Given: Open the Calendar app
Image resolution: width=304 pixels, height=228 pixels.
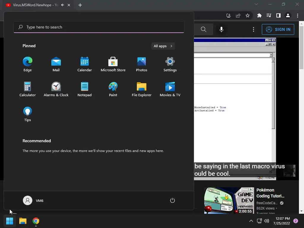Looking at the screenshot, I should (85, 64).
